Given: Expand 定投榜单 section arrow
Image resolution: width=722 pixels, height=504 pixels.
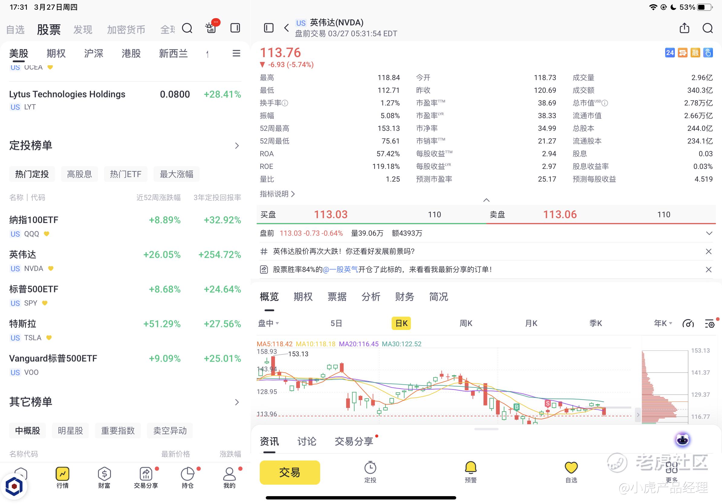Looking at the screenshot, I should pos(237,145).
